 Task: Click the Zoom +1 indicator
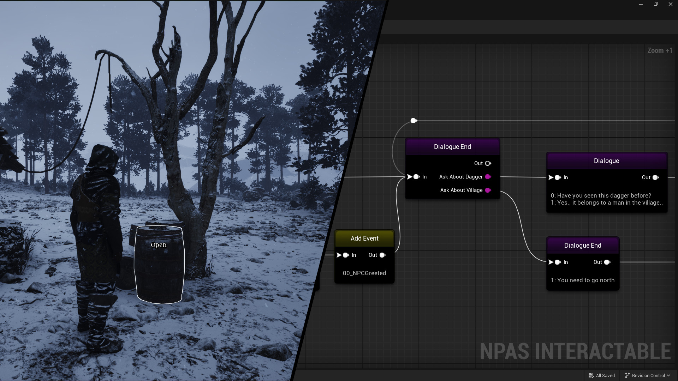click(x=660, y=50)
